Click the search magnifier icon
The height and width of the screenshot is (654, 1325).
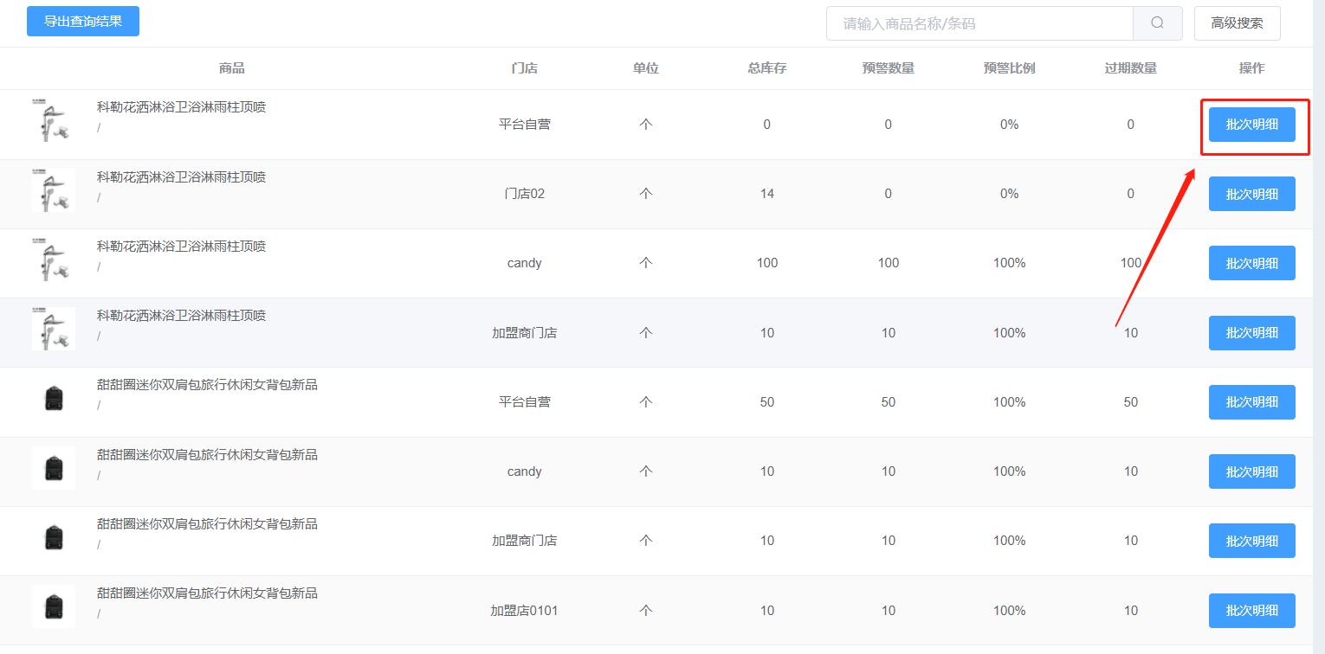(1157, 23)
